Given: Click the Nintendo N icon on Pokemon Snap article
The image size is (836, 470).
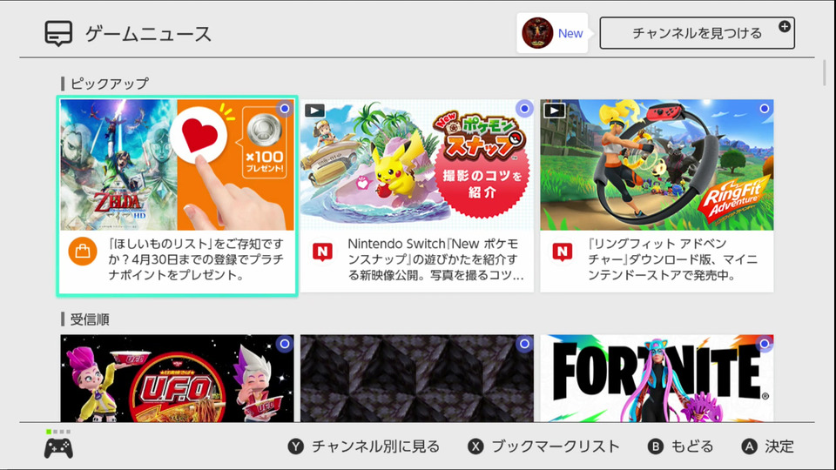Looking at the screenshot, I should 322,252.
